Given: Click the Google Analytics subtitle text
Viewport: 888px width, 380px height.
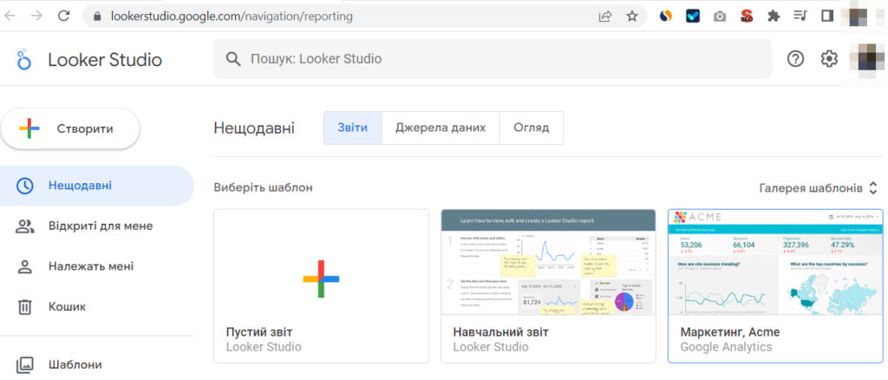Looking at the screenshot, I should 726,346.
